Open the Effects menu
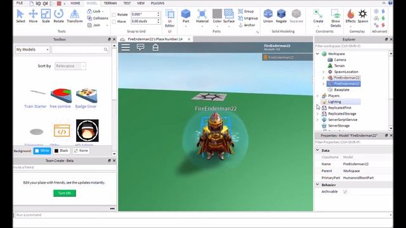Screen dimensions: 406x228 [351, 16]
